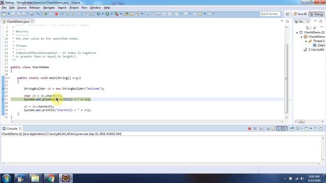
Task: Open the Refactor menu
Action: 35,8
